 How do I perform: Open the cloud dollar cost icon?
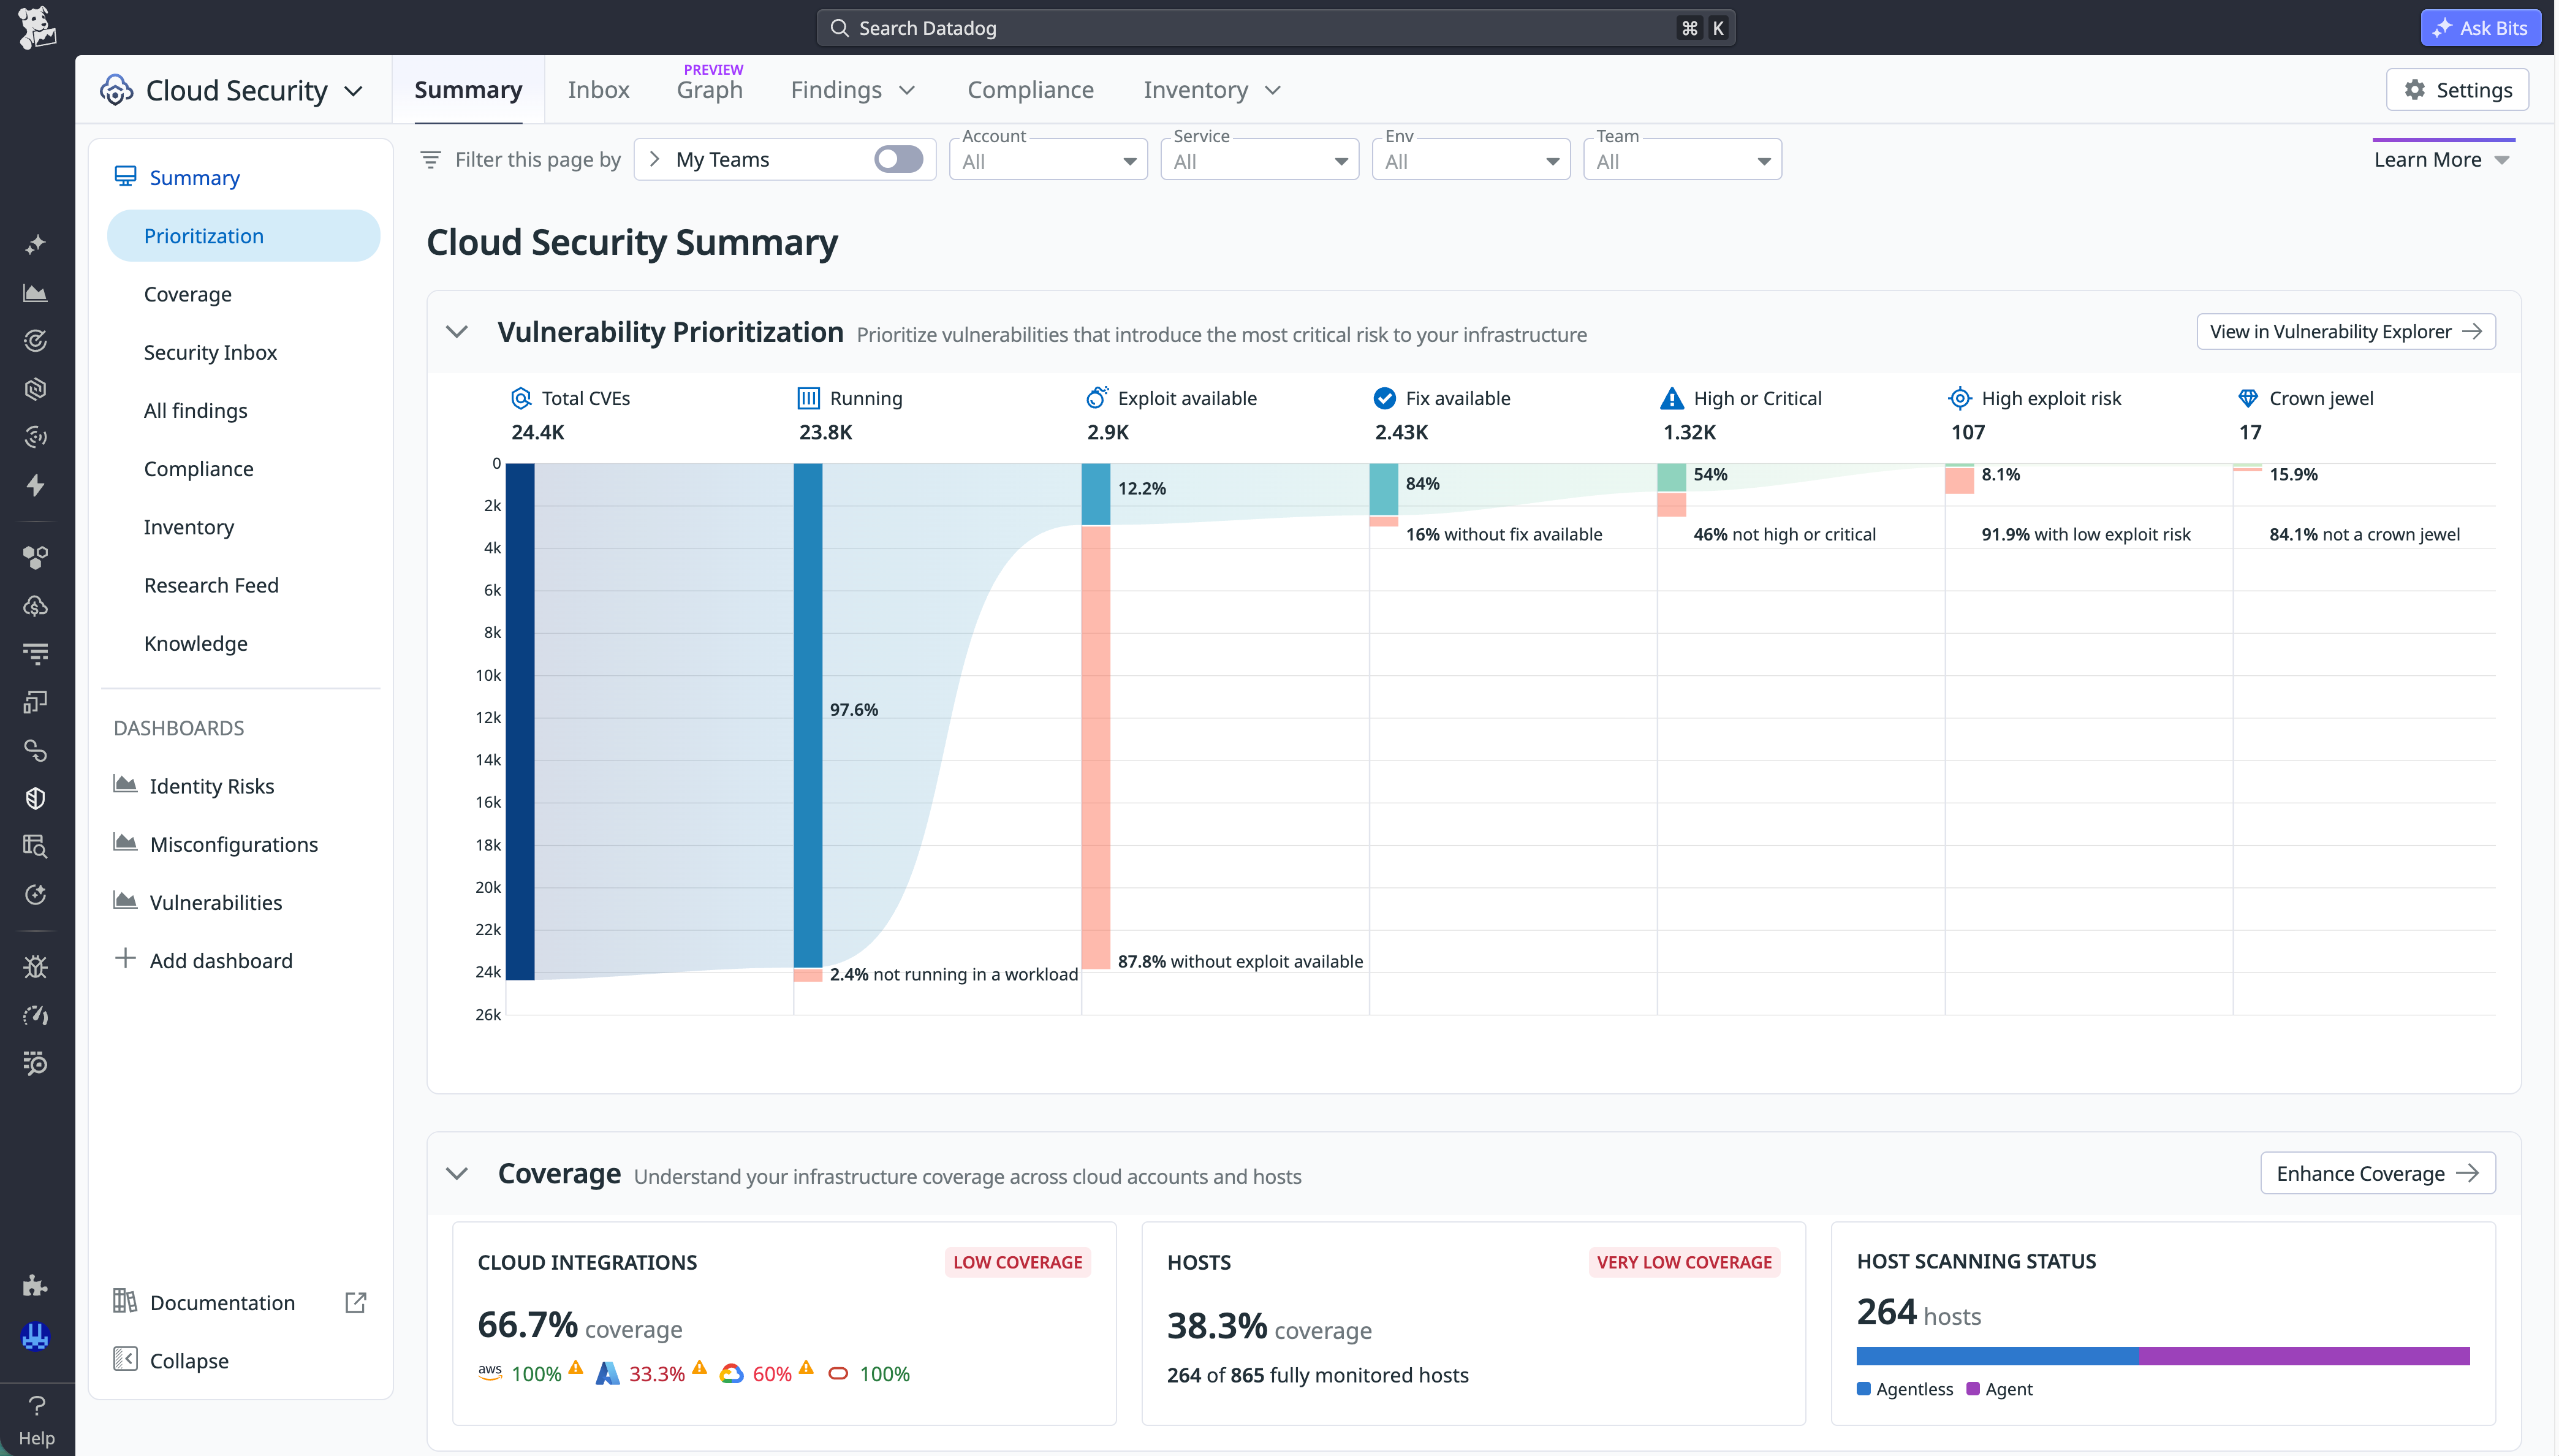click(36, 606)
